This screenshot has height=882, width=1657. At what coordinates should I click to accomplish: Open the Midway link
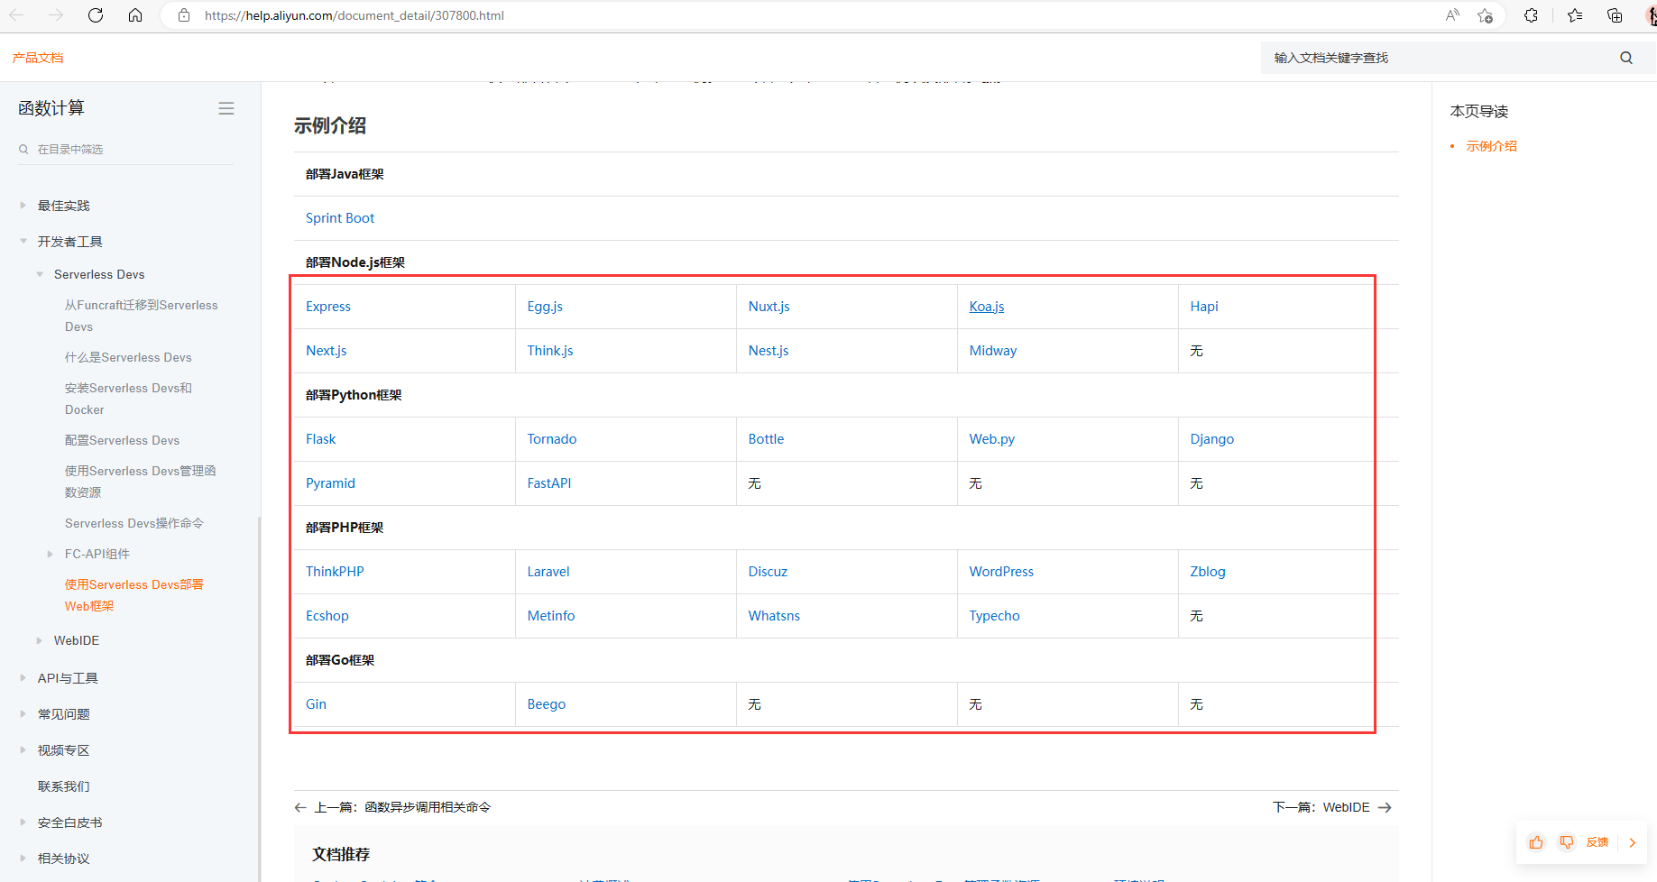tap(993, 351)
